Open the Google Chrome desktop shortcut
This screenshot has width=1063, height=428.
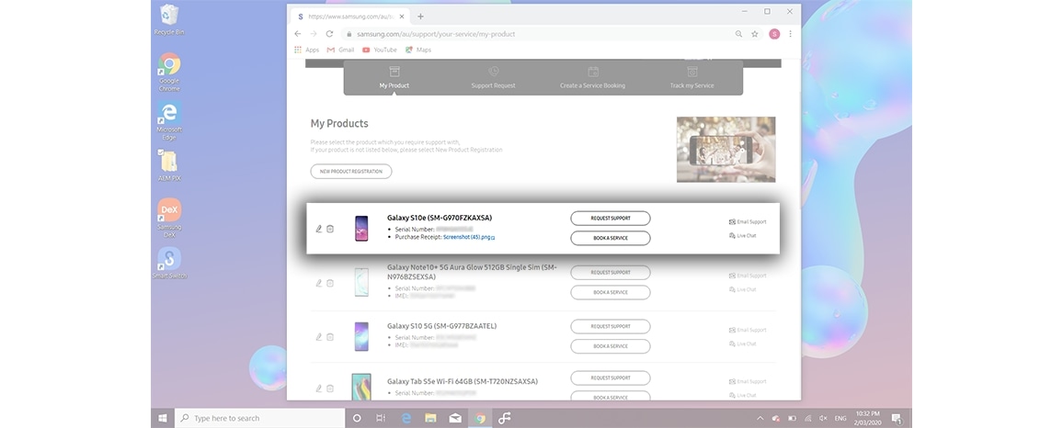[x=169, y=72]
